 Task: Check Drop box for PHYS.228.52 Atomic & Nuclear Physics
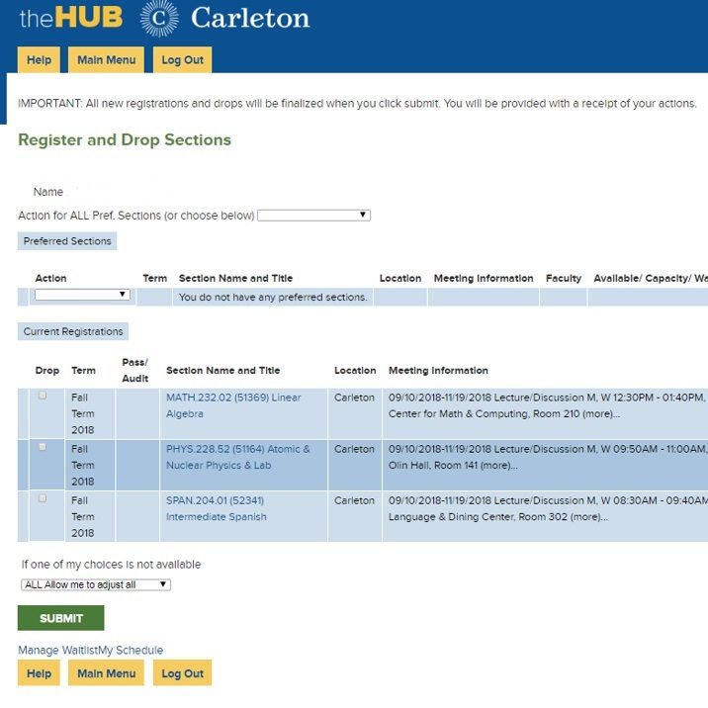(43, 447)
